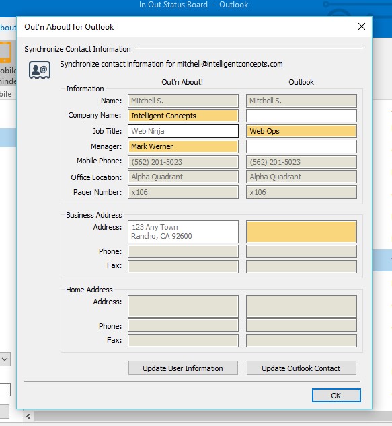Click Out'n About! Job Title Web Ninja
Screen dimensions: 392x426
click(x=183, y=131)
